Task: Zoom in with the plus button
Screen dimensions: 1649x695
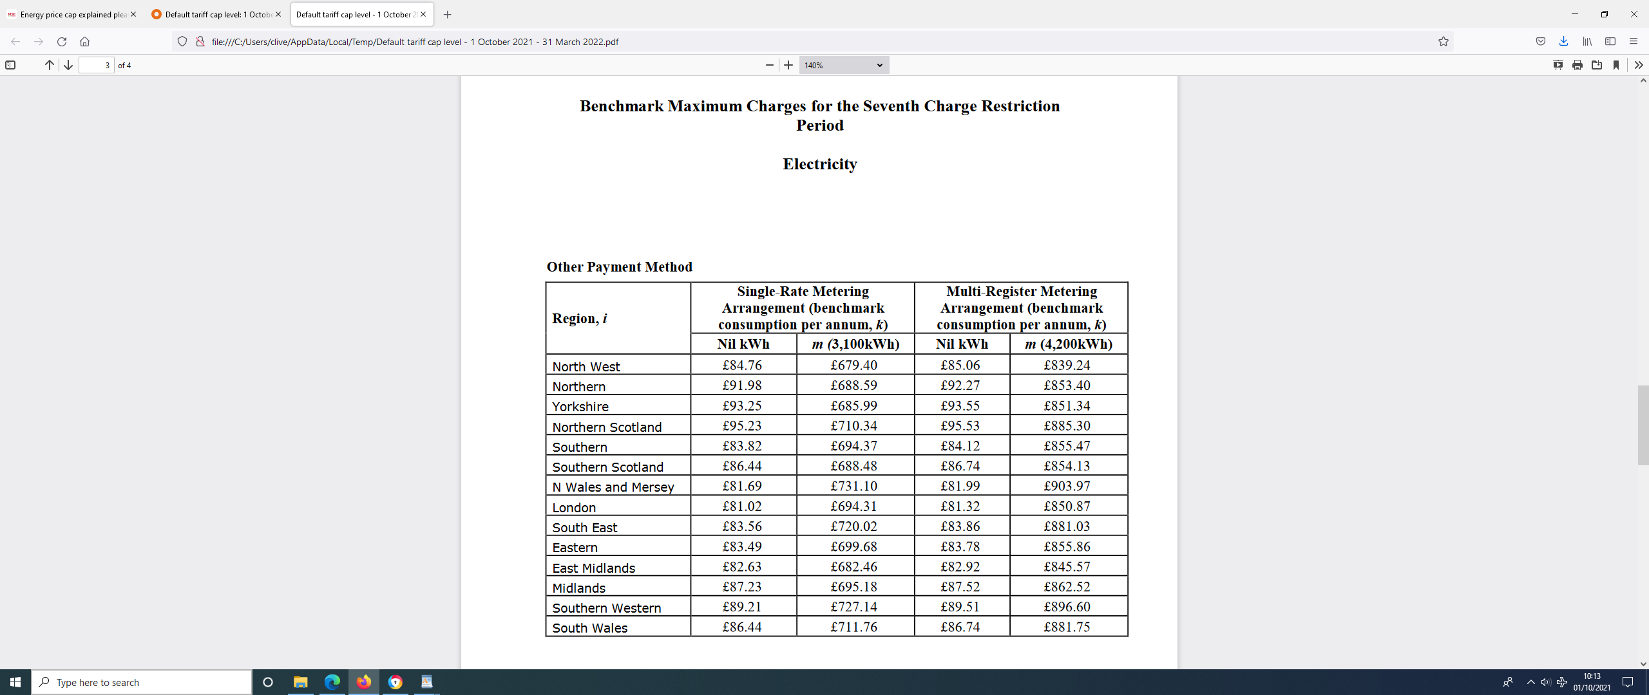Action: tap(788, 65)
